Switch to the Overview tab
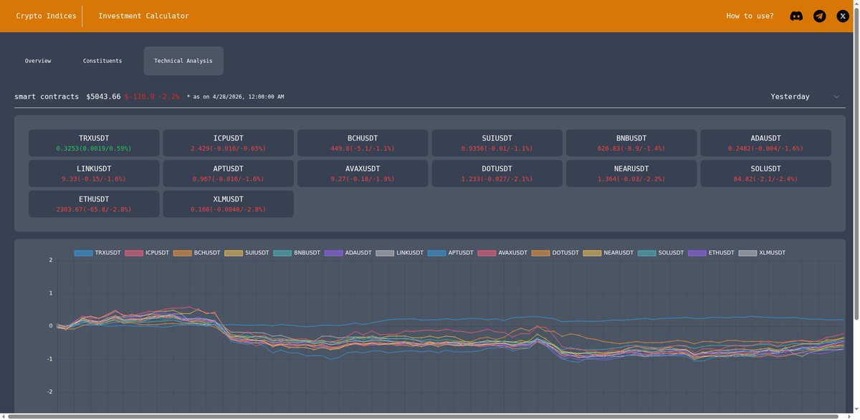 pyautogui.click(x=37, y=60)
